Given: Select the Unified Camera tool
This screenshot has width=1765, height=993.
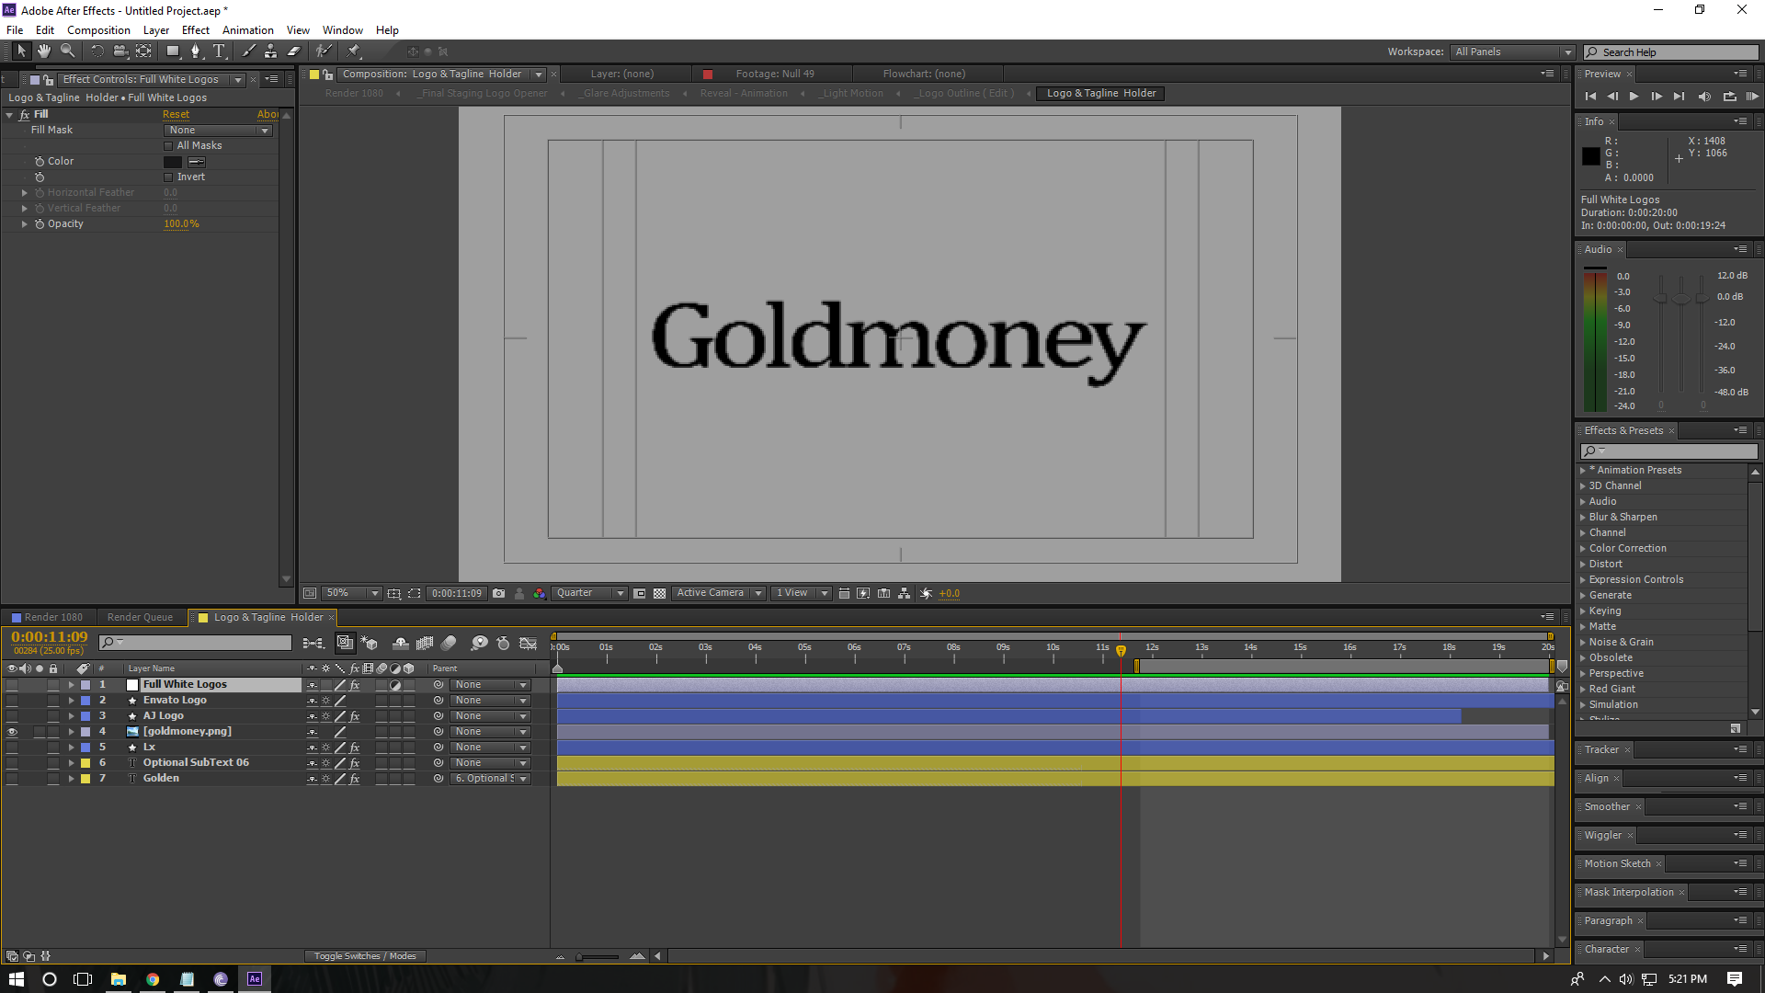Looking at the screenshot, I should pyautogui.click(x=120, y=51).
